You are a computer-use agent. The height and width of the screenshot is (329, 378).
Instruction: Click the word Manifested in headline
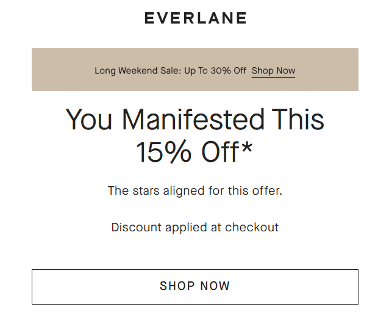(193, 120)
